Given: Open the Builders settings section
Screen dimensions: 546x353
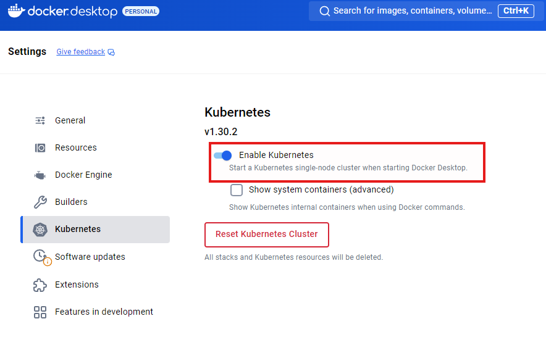Looking at the screenshot, I should click(x=95, y=202).
